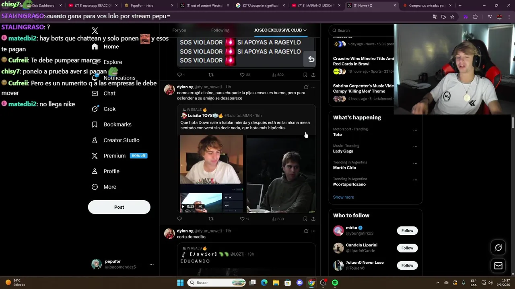
Task: Share the post with 692 views
Action: click(x=313, y=75)
